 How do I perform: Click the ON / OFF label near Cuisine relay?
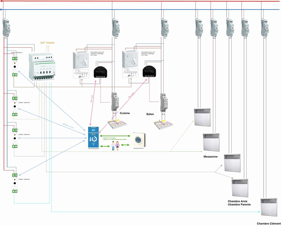[x=92, y=99]
